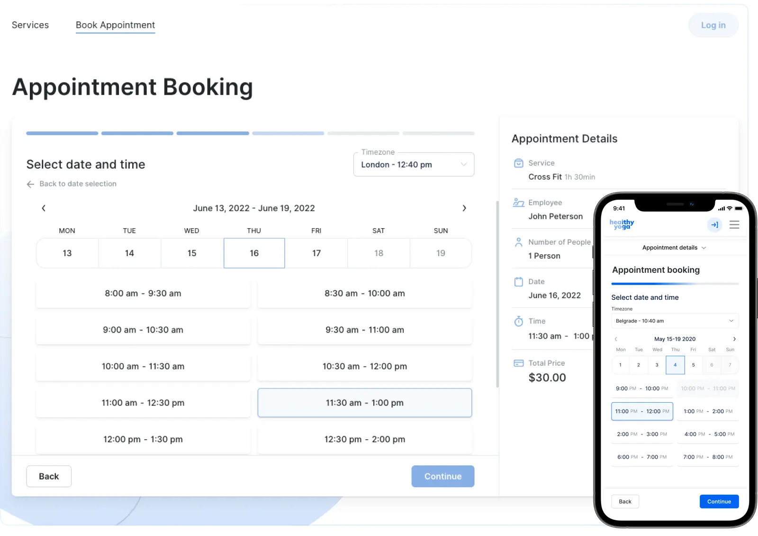
Task: Open the Services navigation item
Action: pos(30,25)
